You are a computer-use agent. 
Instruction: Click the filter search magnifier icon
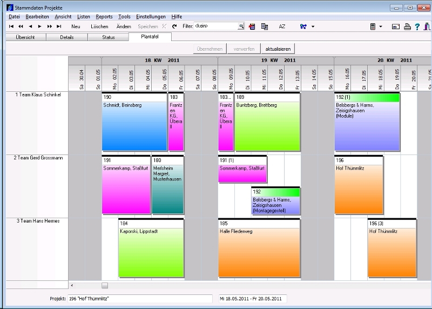241,26
